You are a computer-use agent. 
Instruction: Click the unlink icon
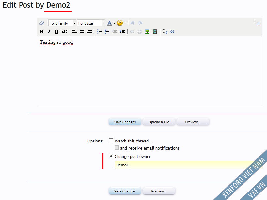[x=139, y=32]
